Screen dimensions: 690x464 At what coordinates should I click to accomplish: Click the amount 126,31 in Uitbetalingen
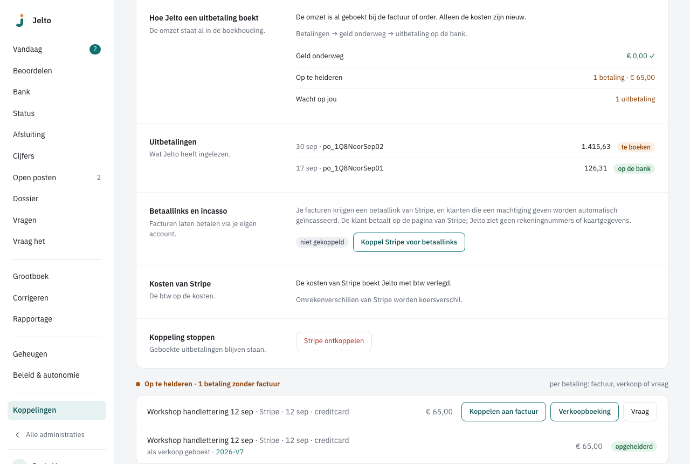pyautogui.click(x=596, y=168)
